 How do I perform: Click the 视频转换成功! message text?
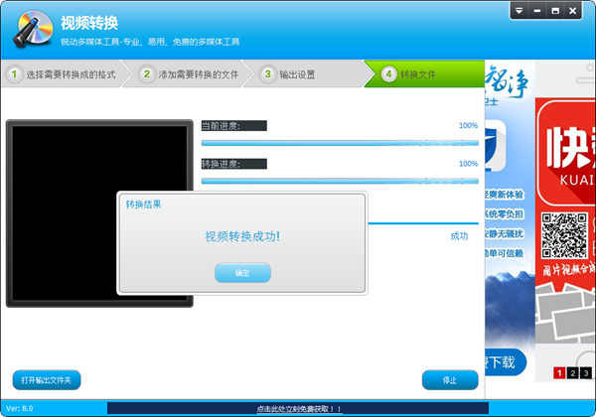(242, 236)
